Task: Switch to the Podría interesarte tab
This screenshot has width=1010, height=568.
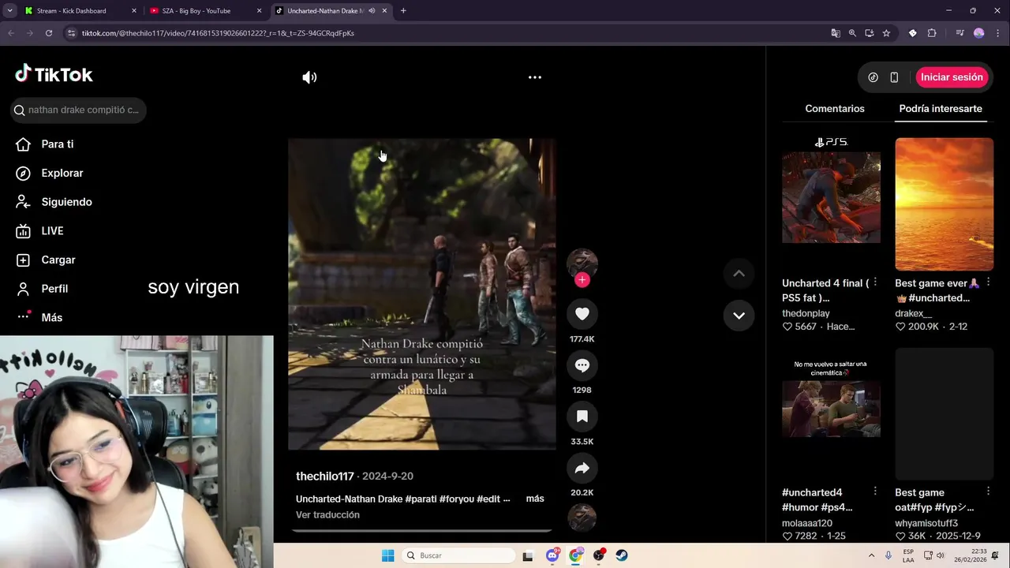Action: tap(941, 109)
